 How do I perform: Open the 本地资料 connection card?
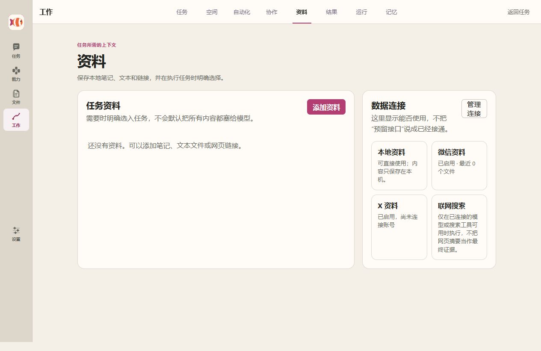pos(399,165)
